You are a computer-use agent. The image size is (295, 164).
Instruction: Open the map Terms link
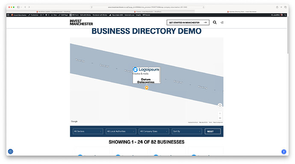pos(210,122)
